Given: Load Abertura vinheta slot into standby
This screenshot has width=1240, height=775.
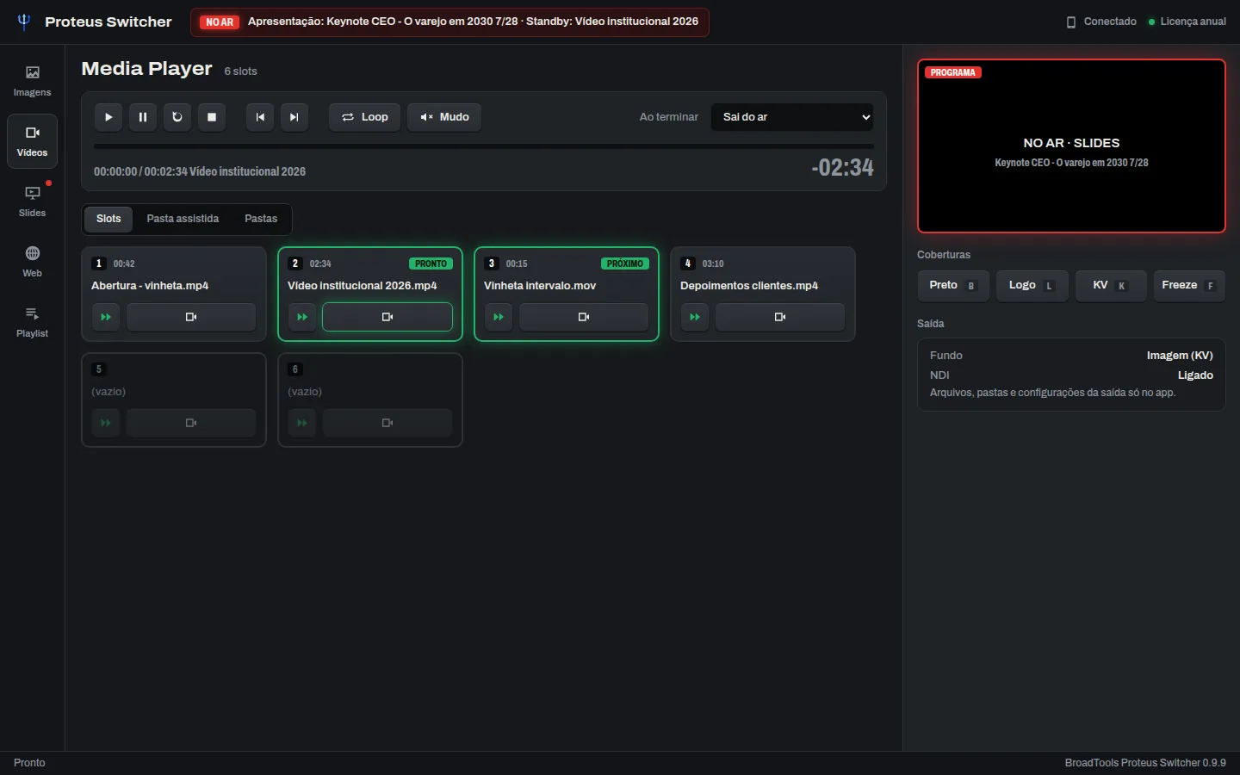Looking at the screenshot, I should 191,317.
